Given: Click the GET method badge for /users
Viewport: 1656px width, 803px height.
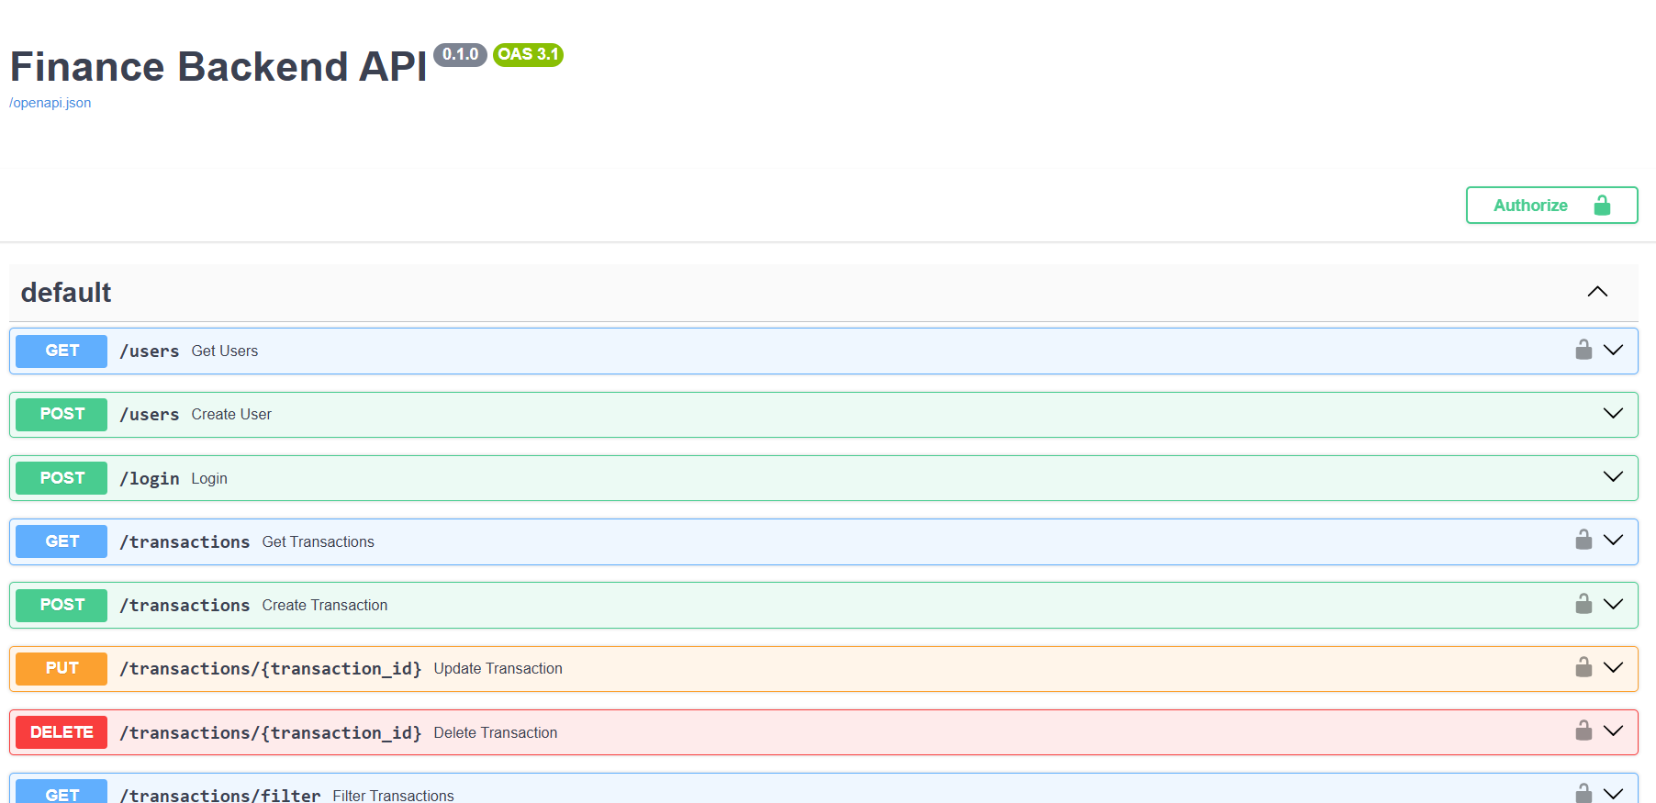Looking at the screenshot, I should point(62,351).
